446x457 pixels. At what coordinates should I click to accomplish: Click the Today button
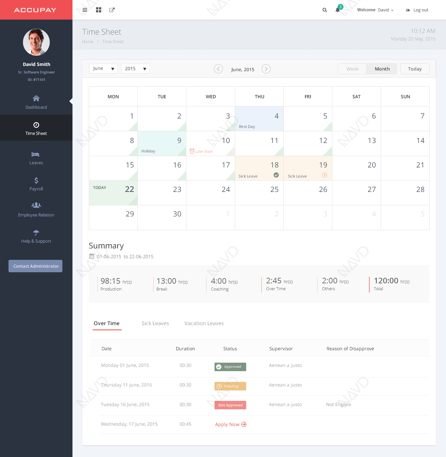tap(415, 69)
